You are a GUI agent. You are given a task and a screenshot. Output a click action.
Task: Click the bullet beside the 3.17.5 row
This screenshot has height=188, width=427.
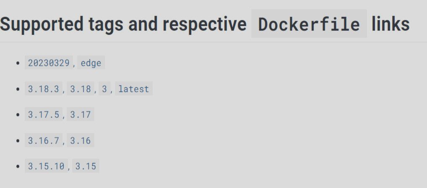[18, 115]
